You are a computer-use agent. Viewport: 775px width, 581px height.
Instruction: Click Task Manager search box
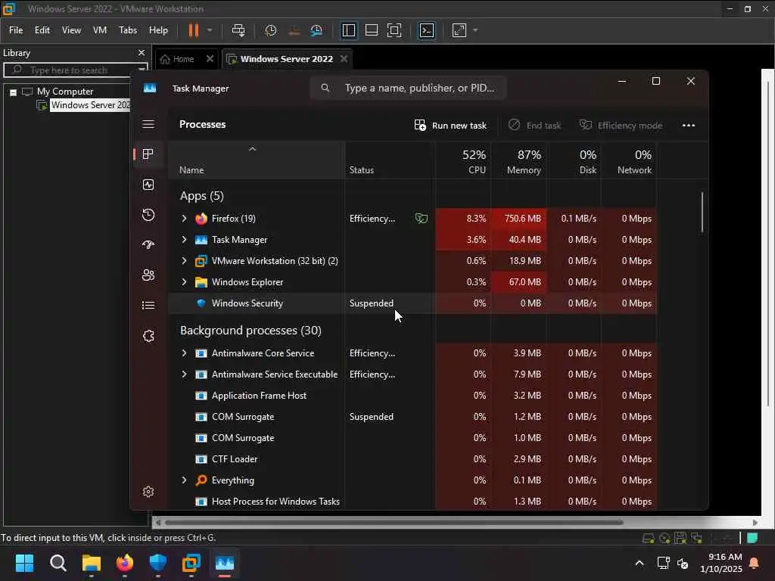408,88
